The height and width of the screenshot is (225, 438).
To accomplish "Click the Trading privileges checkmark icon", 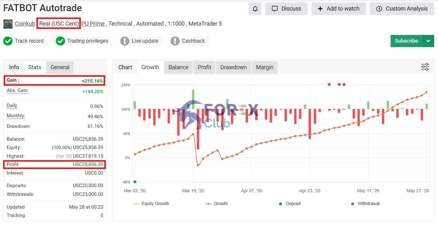I will 61,41.
